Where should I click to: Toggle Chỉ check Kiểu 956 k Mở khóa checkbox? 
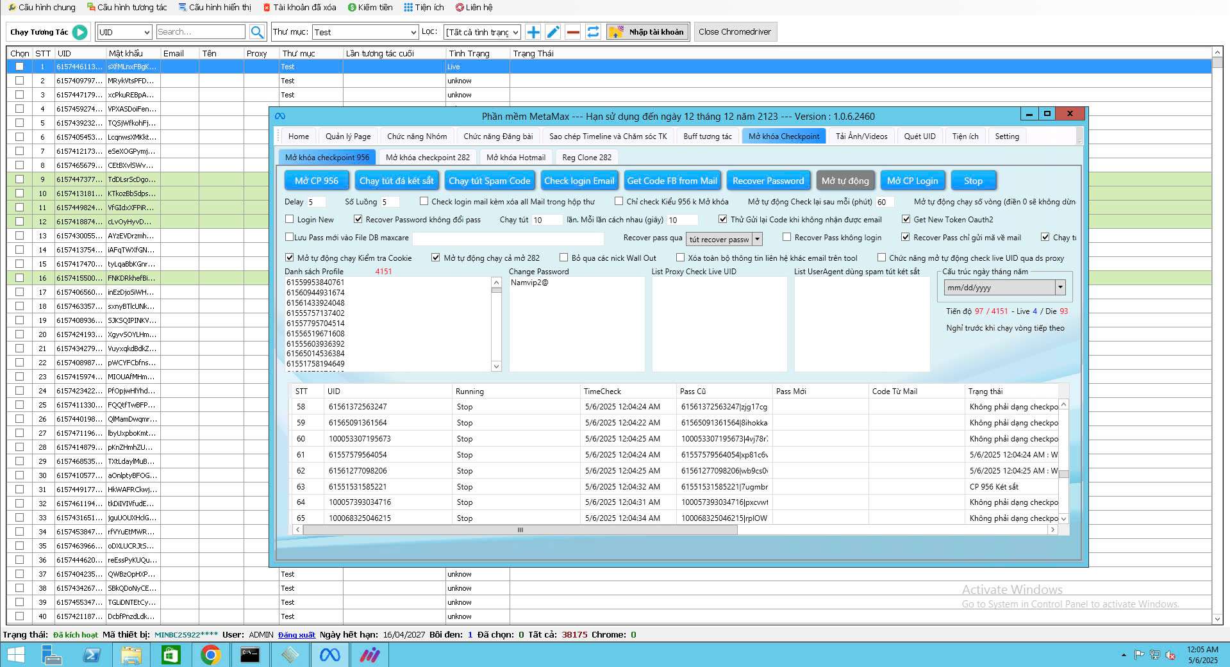[x=619, y=201]
